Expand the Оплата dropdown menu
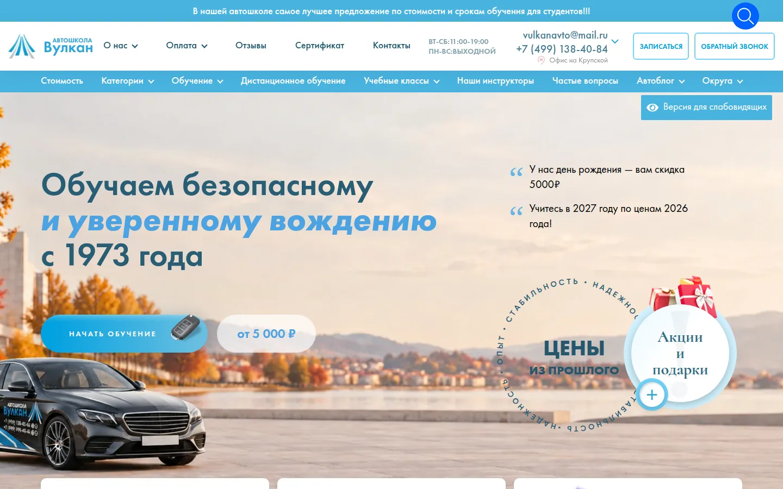 [187, 46]
